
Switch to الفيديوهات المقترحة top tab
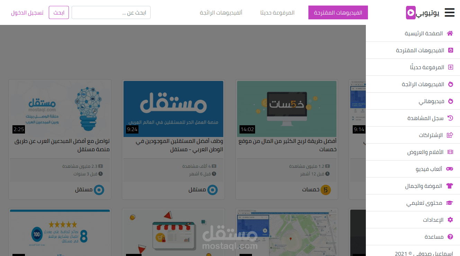338,12
